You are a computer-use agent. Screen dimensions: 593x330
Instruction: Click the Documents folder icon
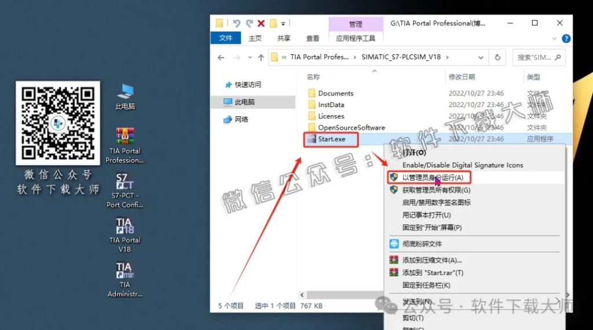pyautogui.click(x=312, y=93)
